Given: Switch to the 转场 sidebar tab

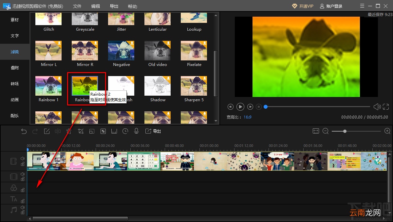Looking at the screenshot, I should coord(15,84).
